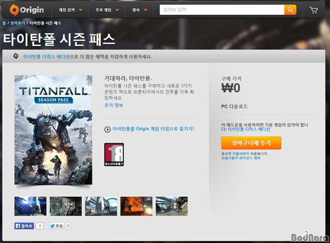Click 타이탄폴 시즌 패스 breadcrumb text

pos(45,23)
